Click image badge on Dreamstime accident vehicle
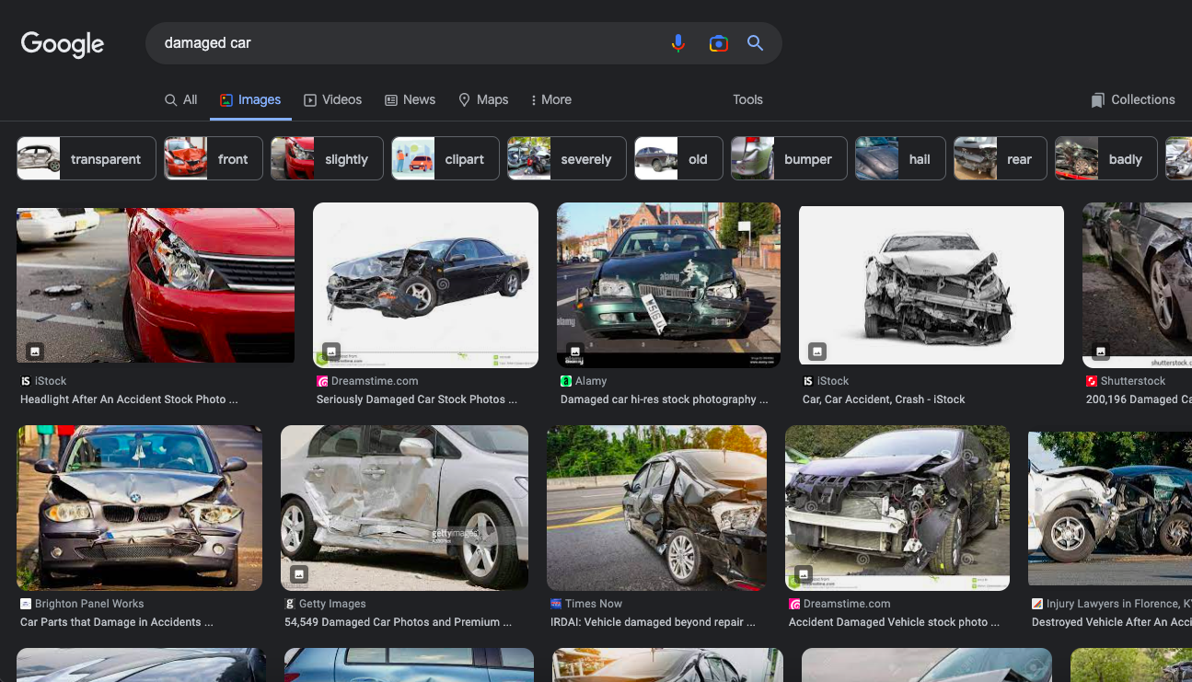 click(x=804, y=573)
